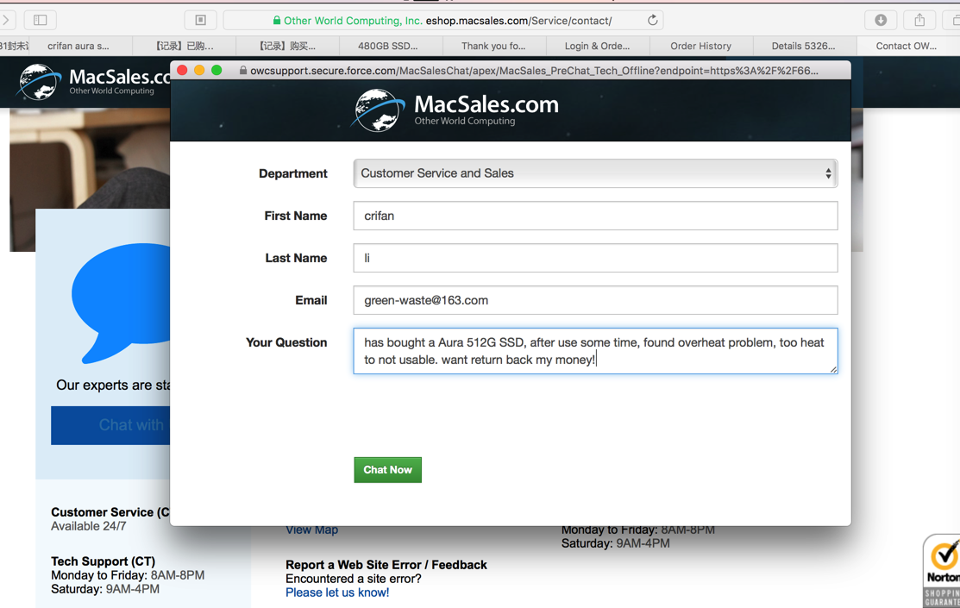Click the blue Chat with button behind popup

110,425
